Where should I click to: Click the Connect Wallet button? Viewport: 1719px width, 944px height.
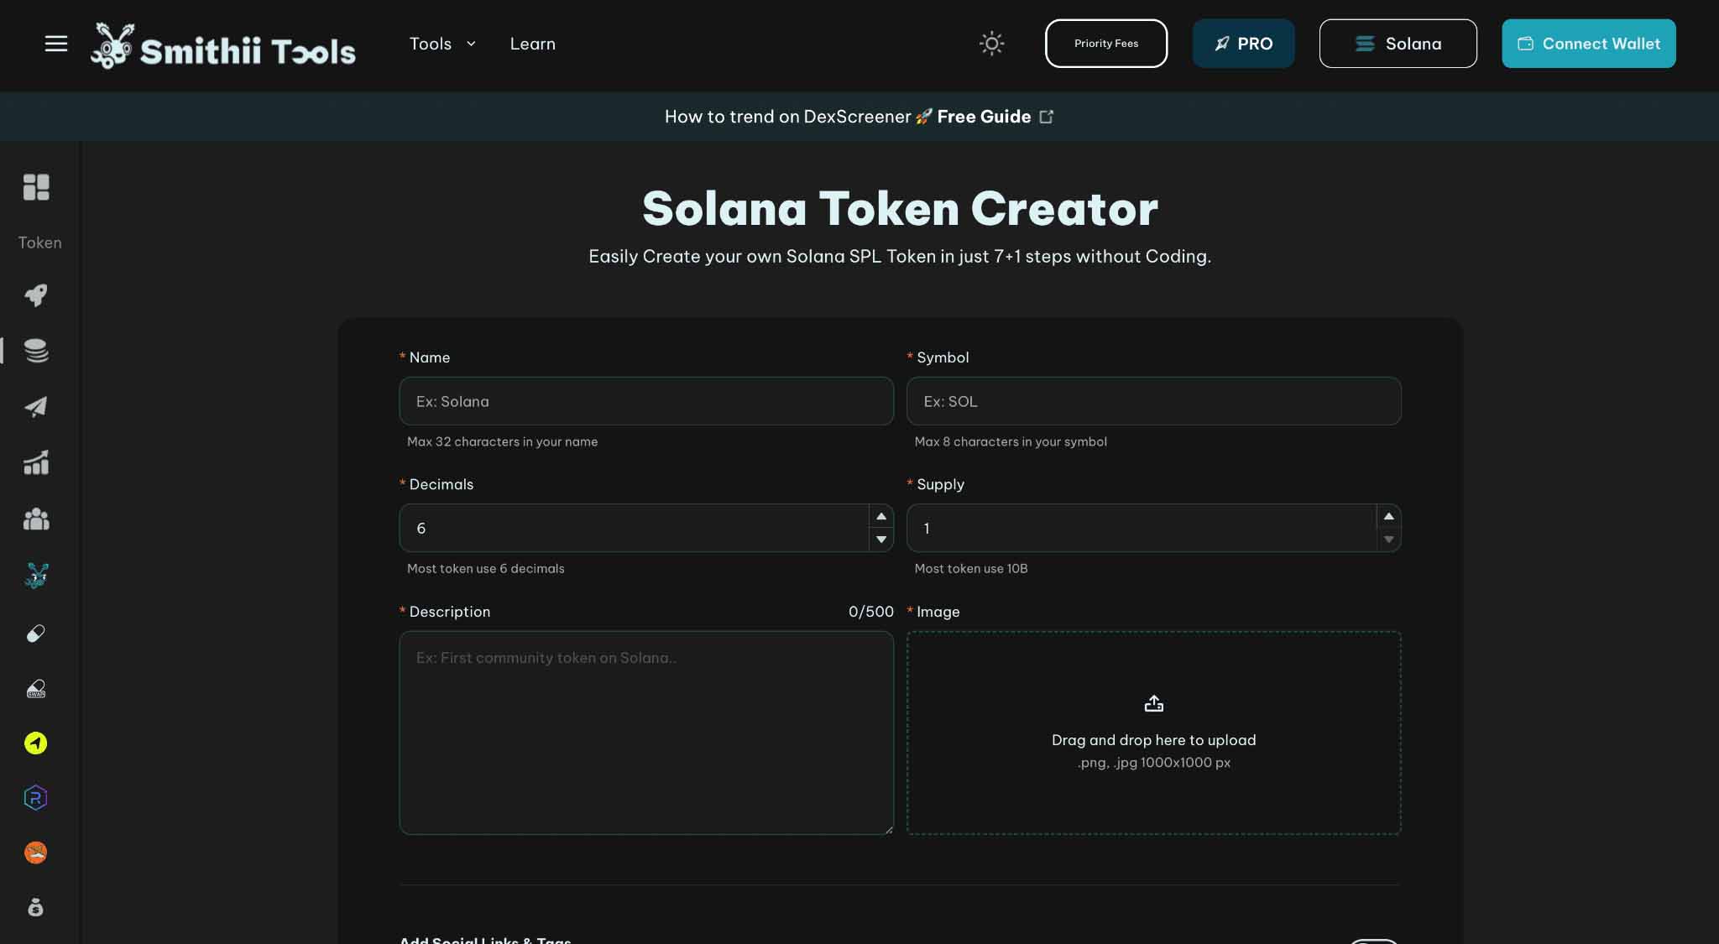tap(1588, 44)
